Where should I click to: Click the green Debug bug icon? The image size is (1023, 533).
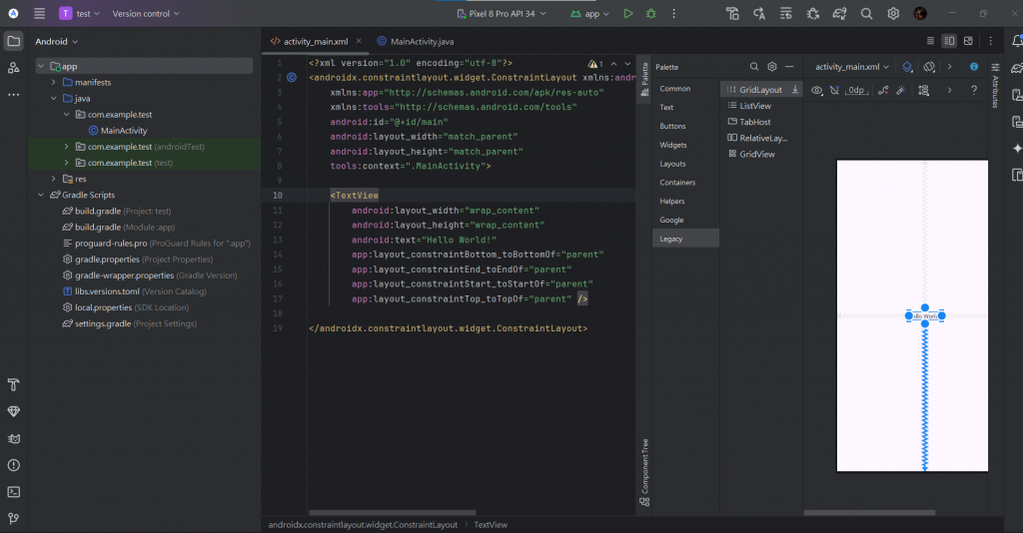[651, 14]
